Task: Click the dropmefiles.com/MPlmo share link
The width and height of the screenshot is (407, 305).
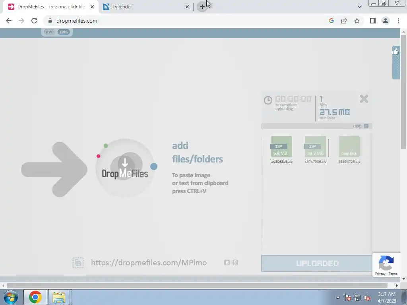Action: 149,263
